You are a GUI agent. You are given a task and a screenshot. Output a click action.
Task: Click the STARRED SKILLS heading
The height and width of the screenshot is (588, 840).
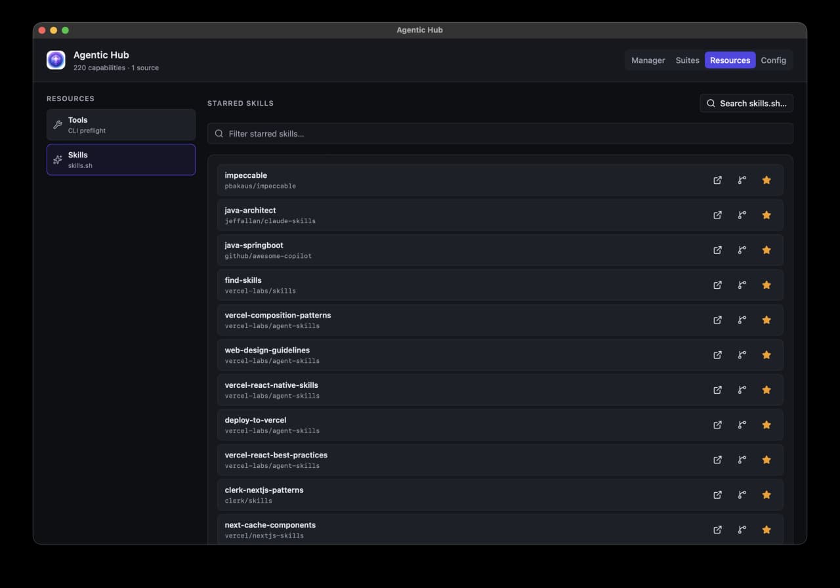[241, 103]
